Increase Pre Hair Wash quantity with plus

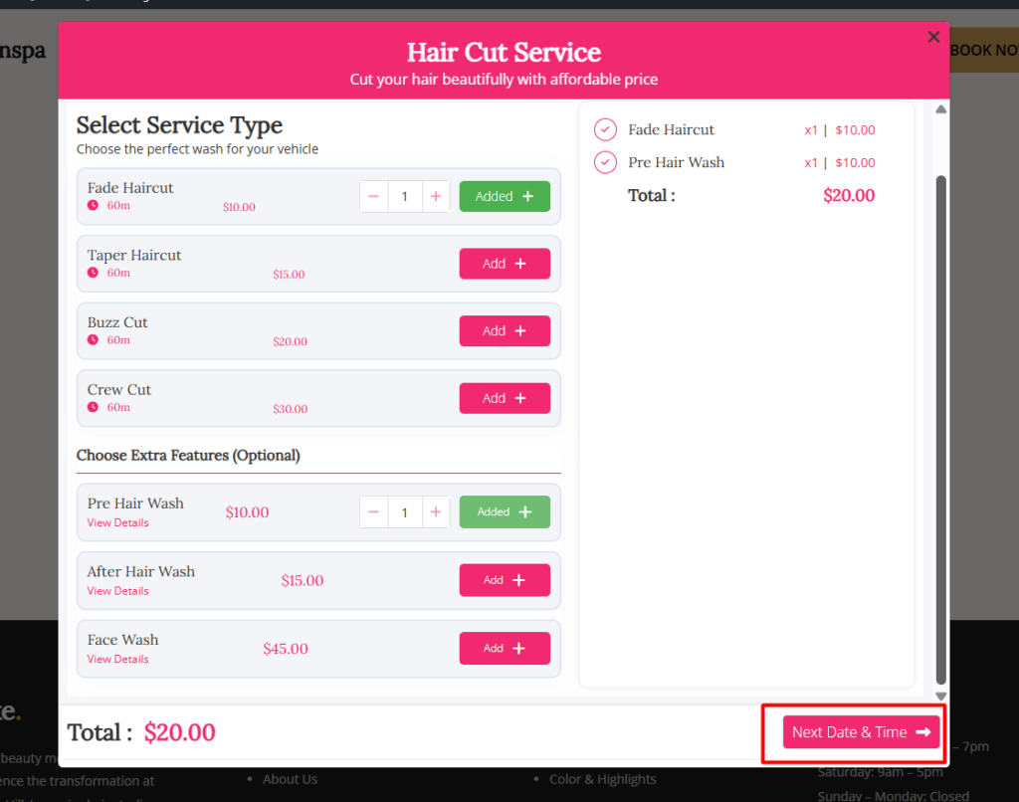(436, 512)
